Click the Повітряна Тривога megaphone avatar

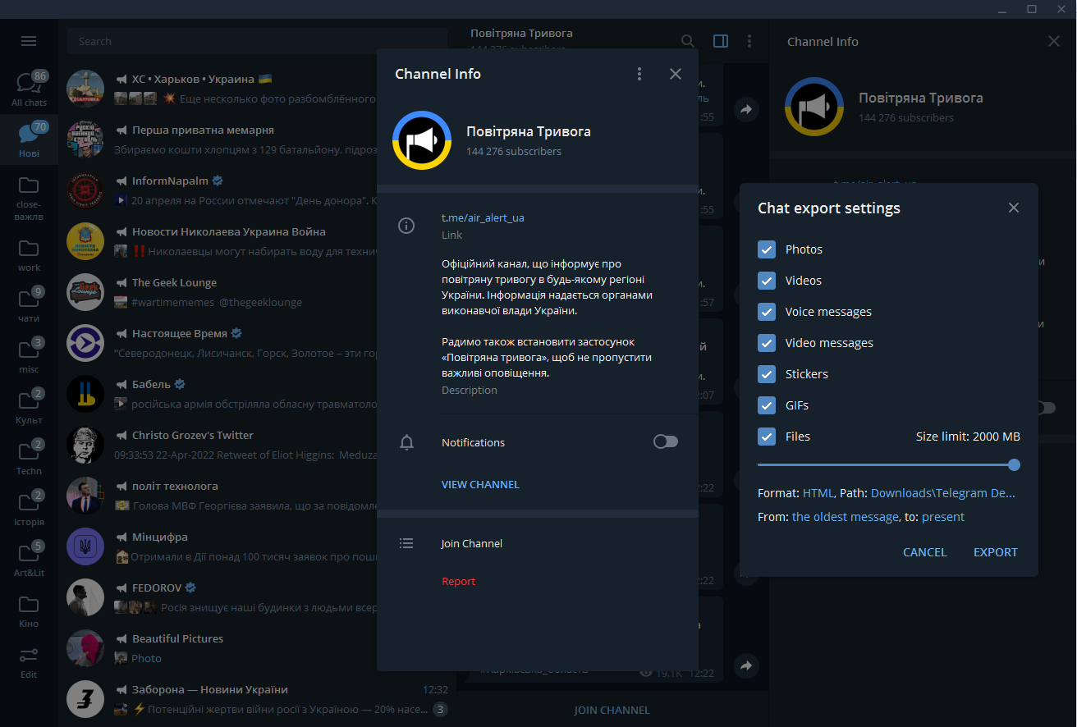click(422, 140)
